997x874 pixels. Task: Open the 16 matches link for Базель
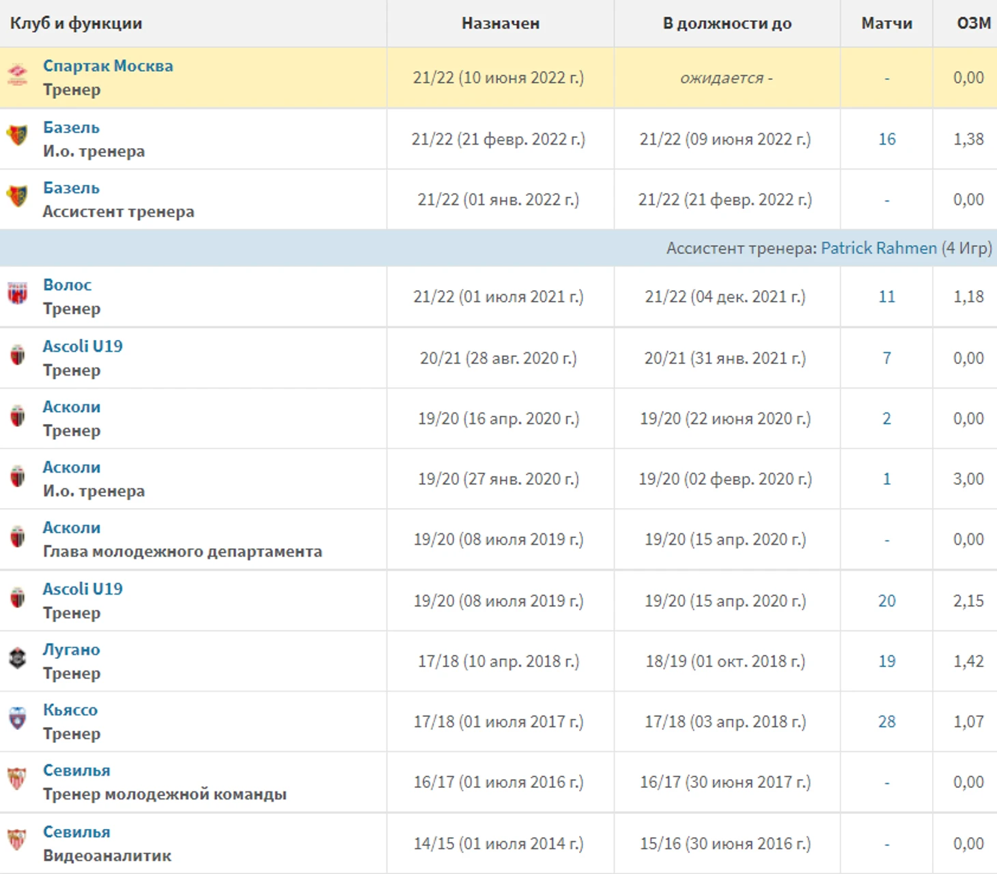click(886, 139)
